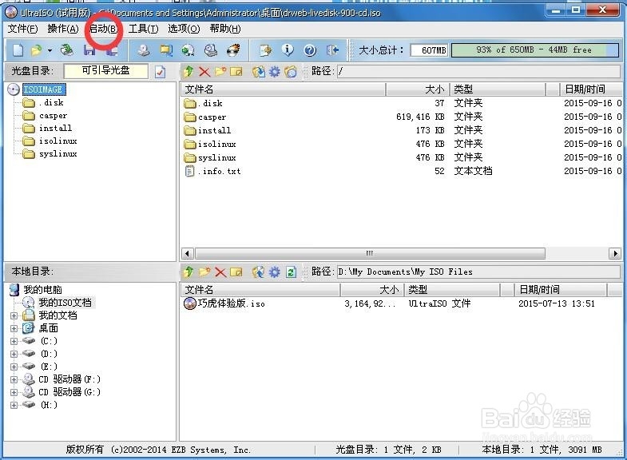Expand the (H:) drive node
The height and width of the screenshot is (460, 627).
(x=14, y=405)
